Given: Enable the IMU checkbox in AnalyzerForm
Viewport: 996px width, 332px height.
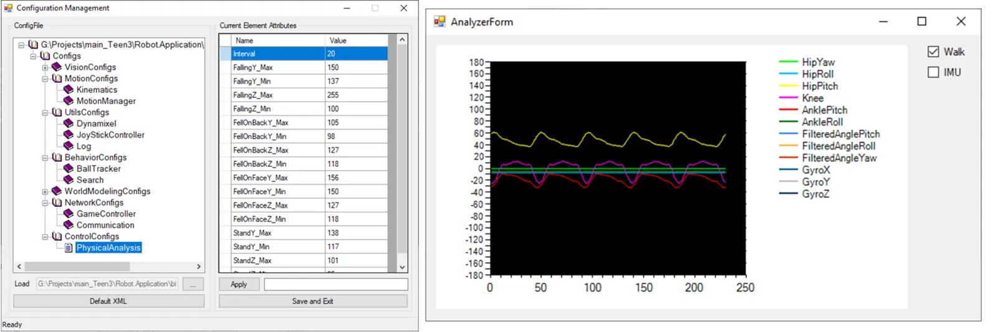Looking at the screenshot, I should [933, 72].
